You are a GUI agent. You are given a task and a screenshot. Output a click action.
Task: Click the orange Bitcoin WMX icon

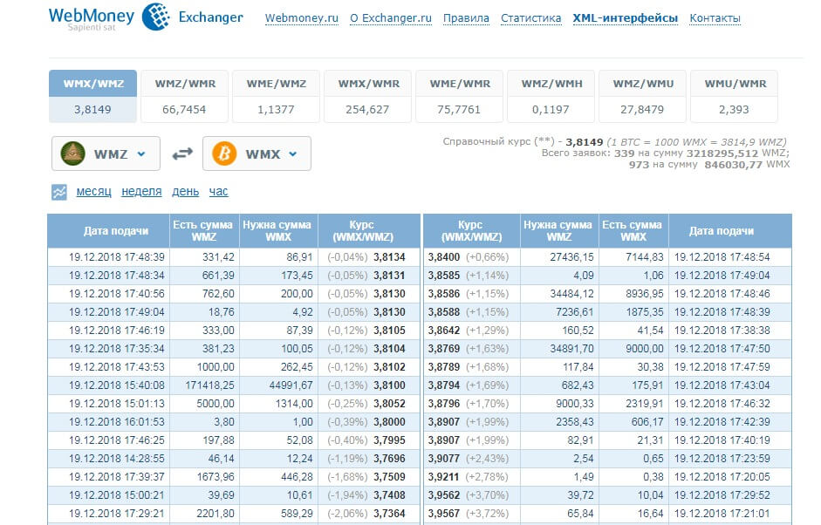tap(224, 153)
